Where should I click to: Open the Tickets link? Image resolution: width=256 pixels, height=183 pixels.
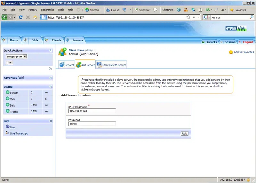(x=212, y=42)
